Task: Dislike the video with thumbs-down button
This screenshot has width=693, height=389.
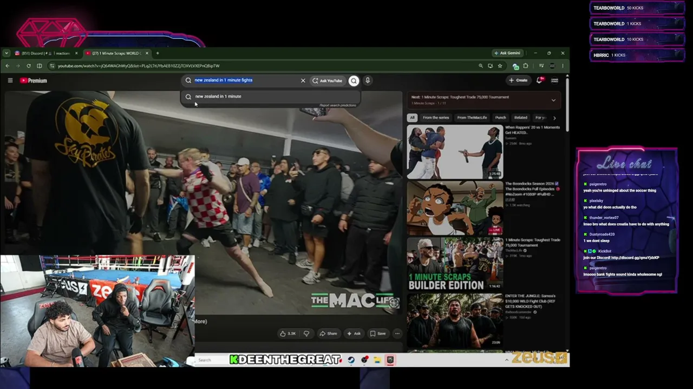Action: [x=306, y=333]
